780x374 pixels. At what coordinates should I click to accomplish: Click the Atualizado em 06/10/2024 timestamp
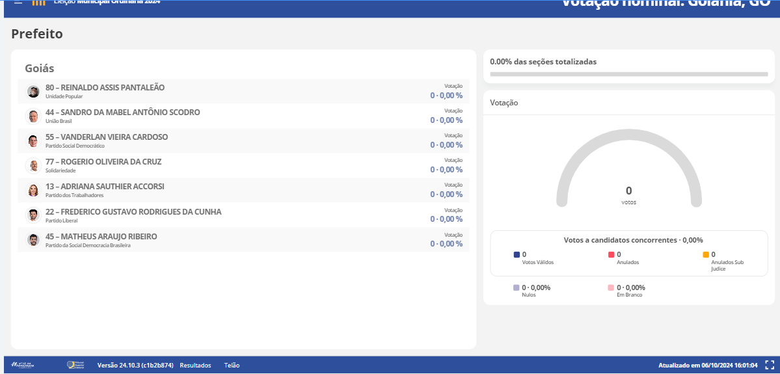(708, 365)
